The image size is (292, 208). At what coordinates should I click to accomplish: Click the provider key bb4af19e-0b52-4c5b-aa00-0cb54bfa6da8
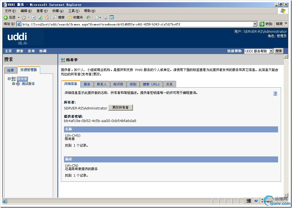click(x=100, y=121)
